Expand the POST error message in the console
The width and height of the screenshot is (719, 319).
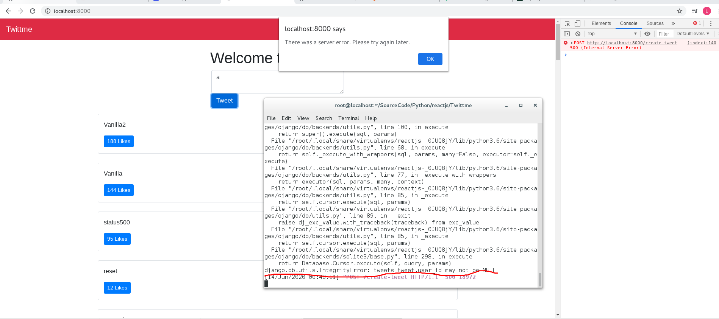click(572, 43)
